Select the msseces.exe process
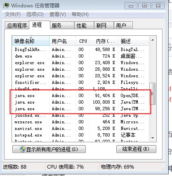The image size is (172, 176). (80, 122)
